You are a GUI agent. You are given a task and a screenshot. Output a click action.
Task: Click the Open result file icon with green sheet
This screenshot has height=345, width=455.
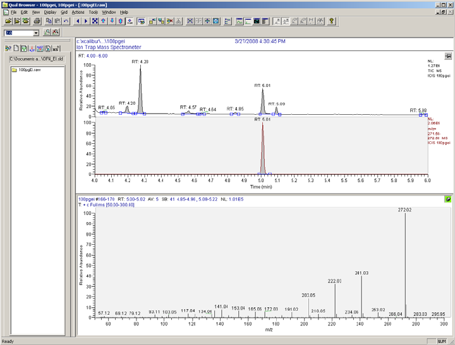pyautogui.click(x=26, y=21)
